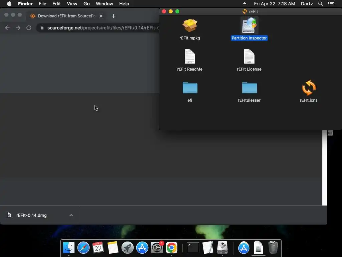The height and width of the screenshot is (257, 342).
Task: Expand the rEFIt-0.14.dmg download options chevron
Action: 71,215
